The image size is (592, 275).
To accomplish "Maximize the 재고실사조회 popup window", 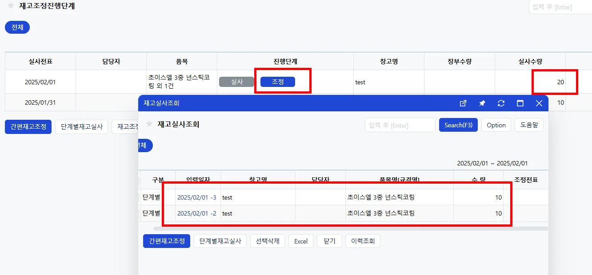I will [x=520, y=103].
